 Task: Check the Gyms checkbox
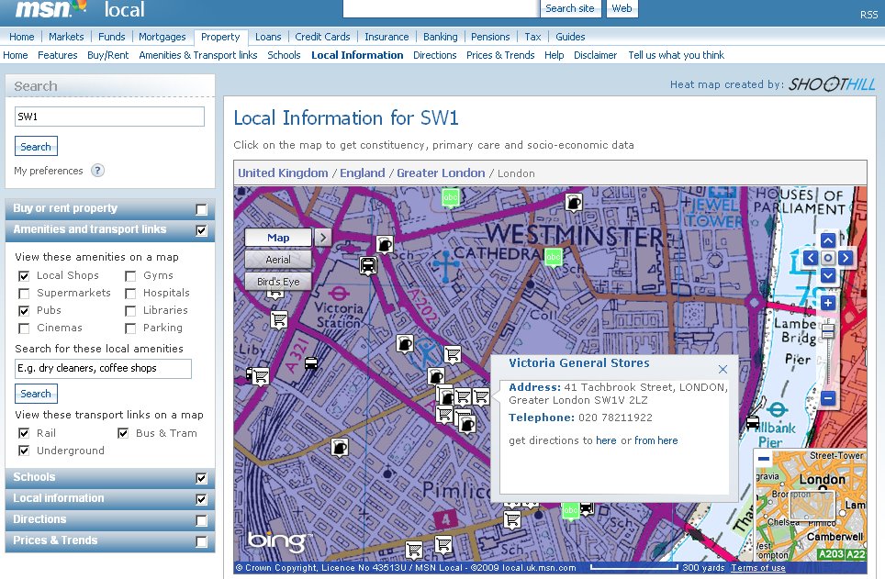click(x=130, y=276)
